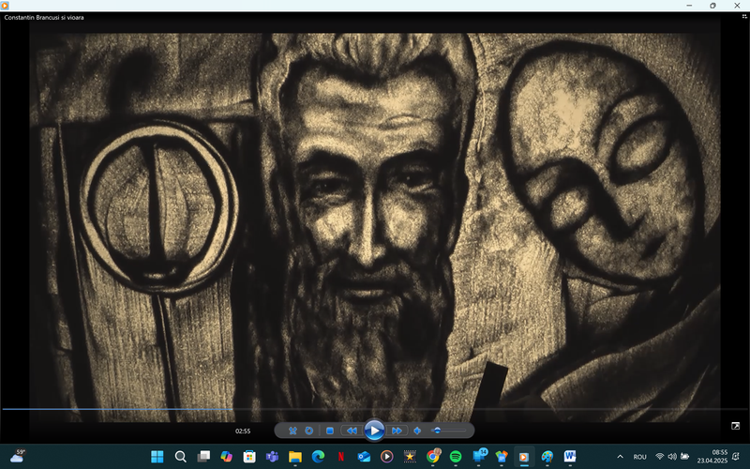Click the elapsed time 02:55 display
This screenshot has width=750, height=469.
243,431
